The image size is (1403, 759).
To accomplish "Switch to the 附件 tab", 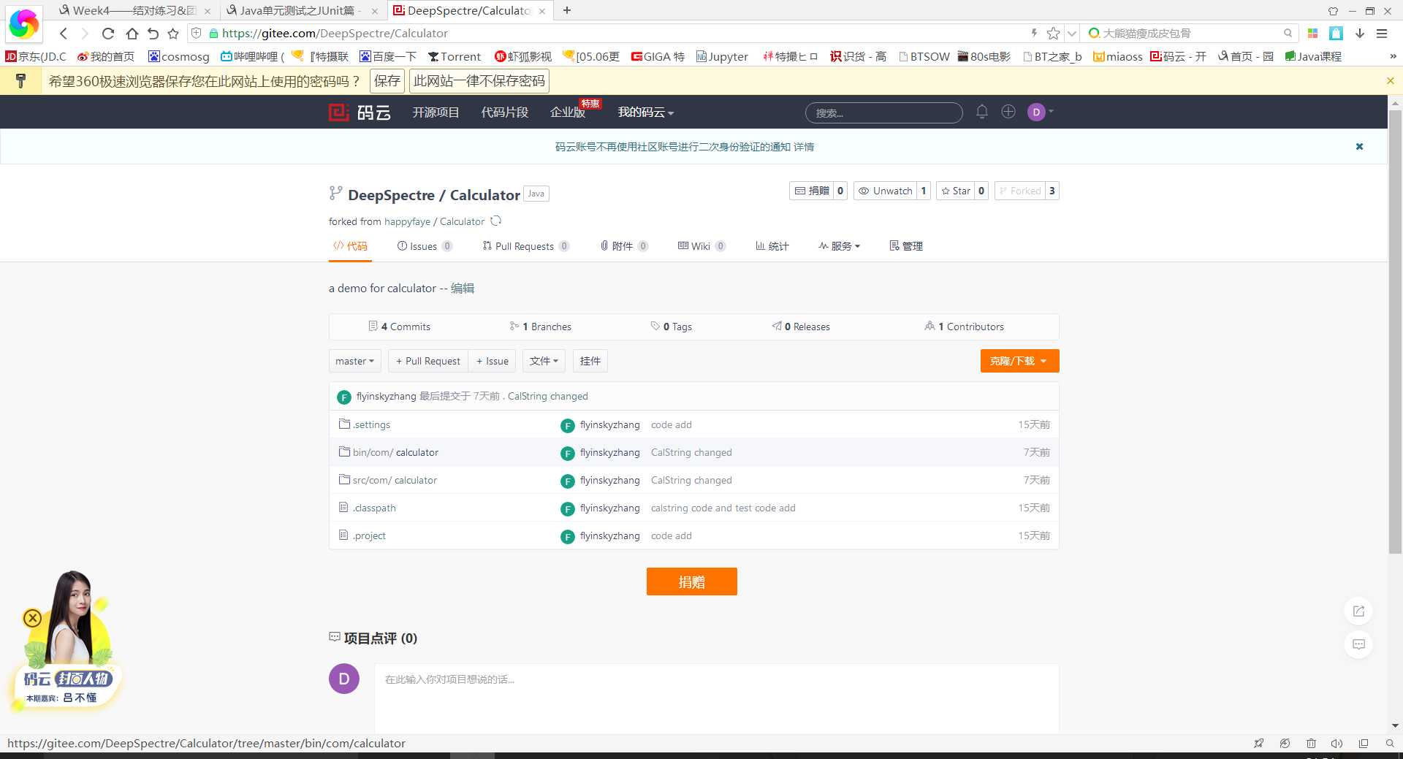I will [x=624, y=246].
